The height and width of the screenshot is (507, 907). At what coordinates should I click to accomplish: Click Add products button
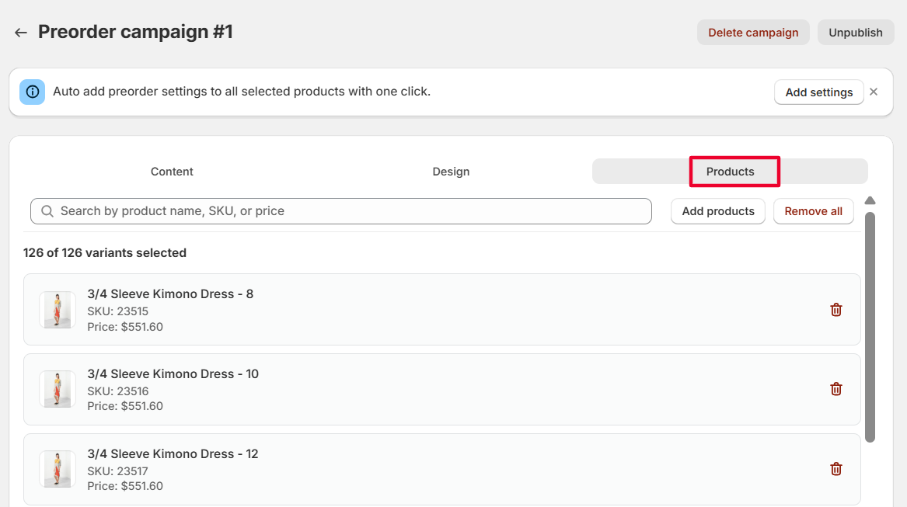point(718,211)
